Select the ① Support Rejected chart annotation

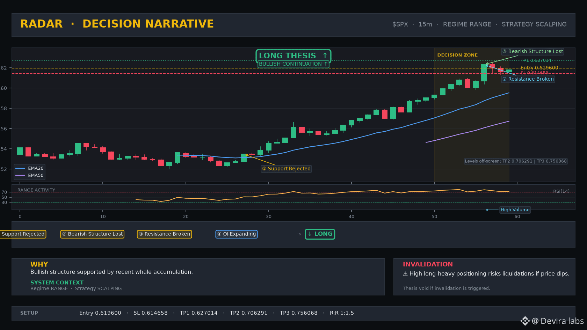286,169
